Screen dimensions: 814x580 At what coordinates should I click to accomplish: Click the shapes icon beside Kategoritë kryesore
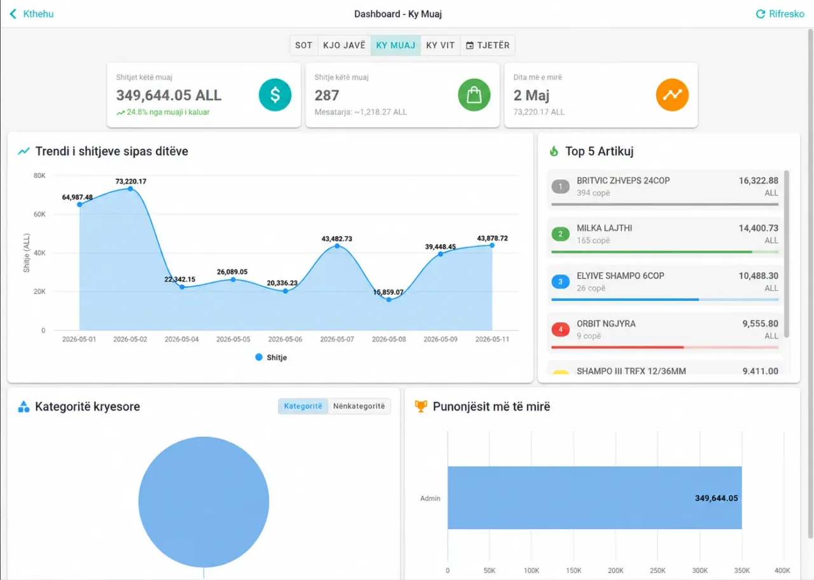[24, 406]
